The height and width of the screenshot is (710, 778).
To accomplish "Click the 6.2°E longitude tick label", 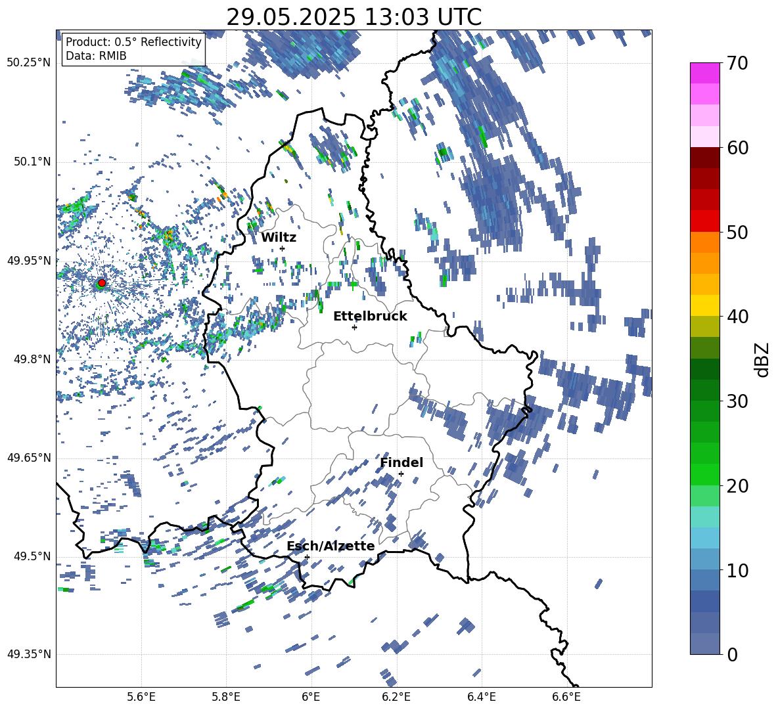I will (x=396, y=697).
